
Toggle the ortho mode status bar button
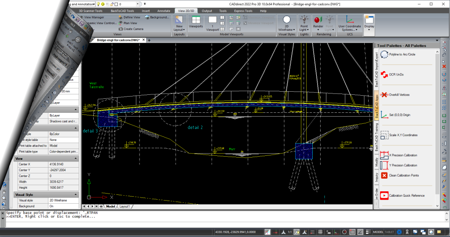coord(337,232)
